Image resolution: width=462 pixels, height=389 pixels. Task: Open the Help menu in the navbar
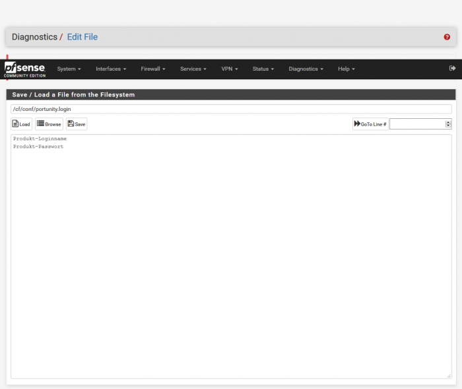pyautogui.click(x=346, y=69)
